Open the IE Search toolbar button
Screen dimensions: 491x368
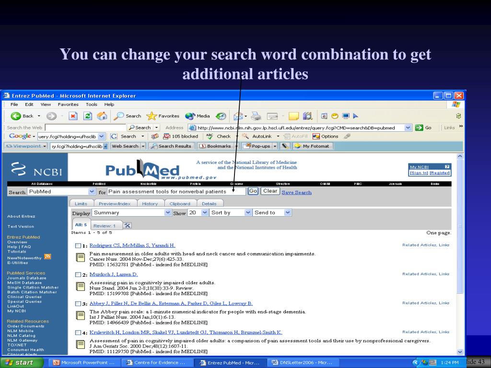127,116
